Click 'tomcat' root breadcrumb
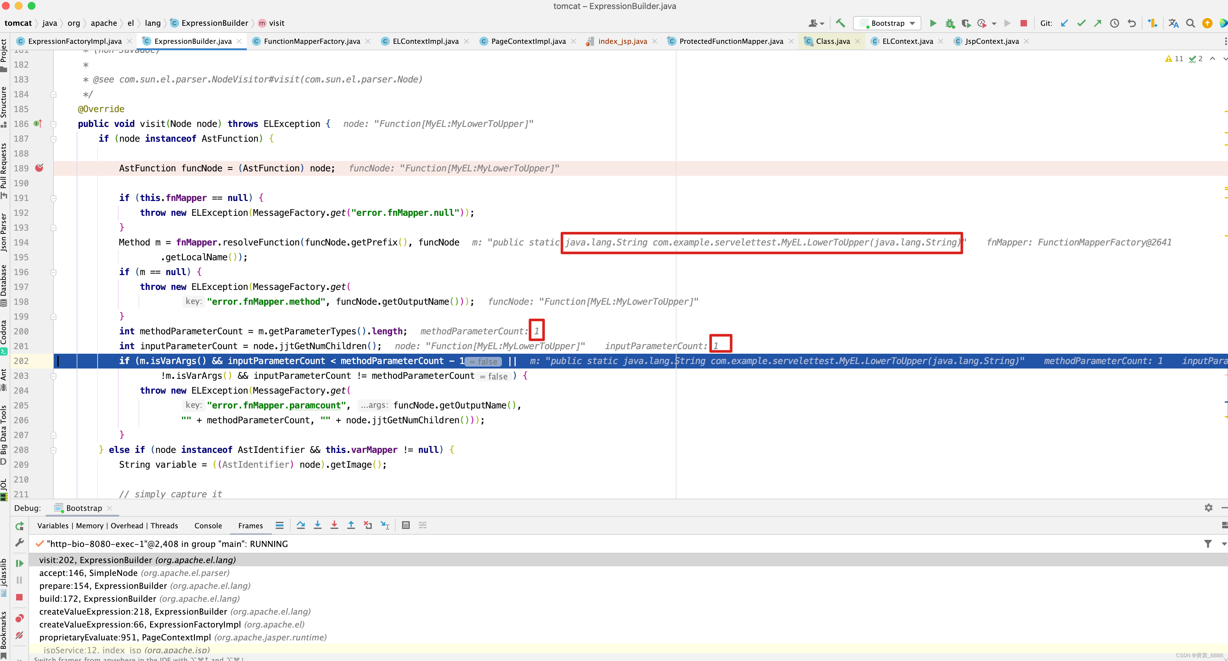1228x661 pixels. [18, 23]
